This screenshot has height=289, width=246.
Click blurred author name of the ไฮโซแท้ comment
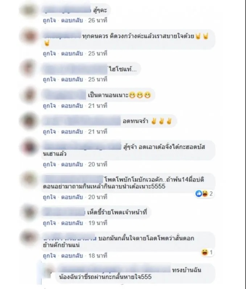pos(75,69)
